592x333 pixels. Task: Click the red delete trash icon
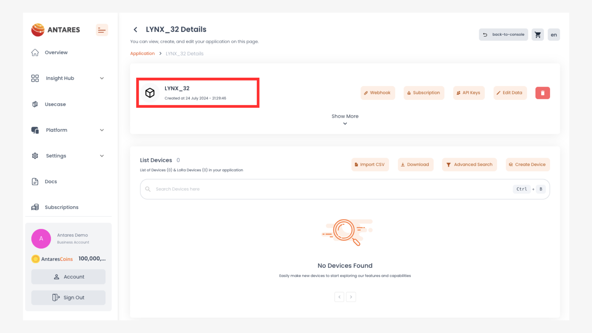tap(542, 93)
